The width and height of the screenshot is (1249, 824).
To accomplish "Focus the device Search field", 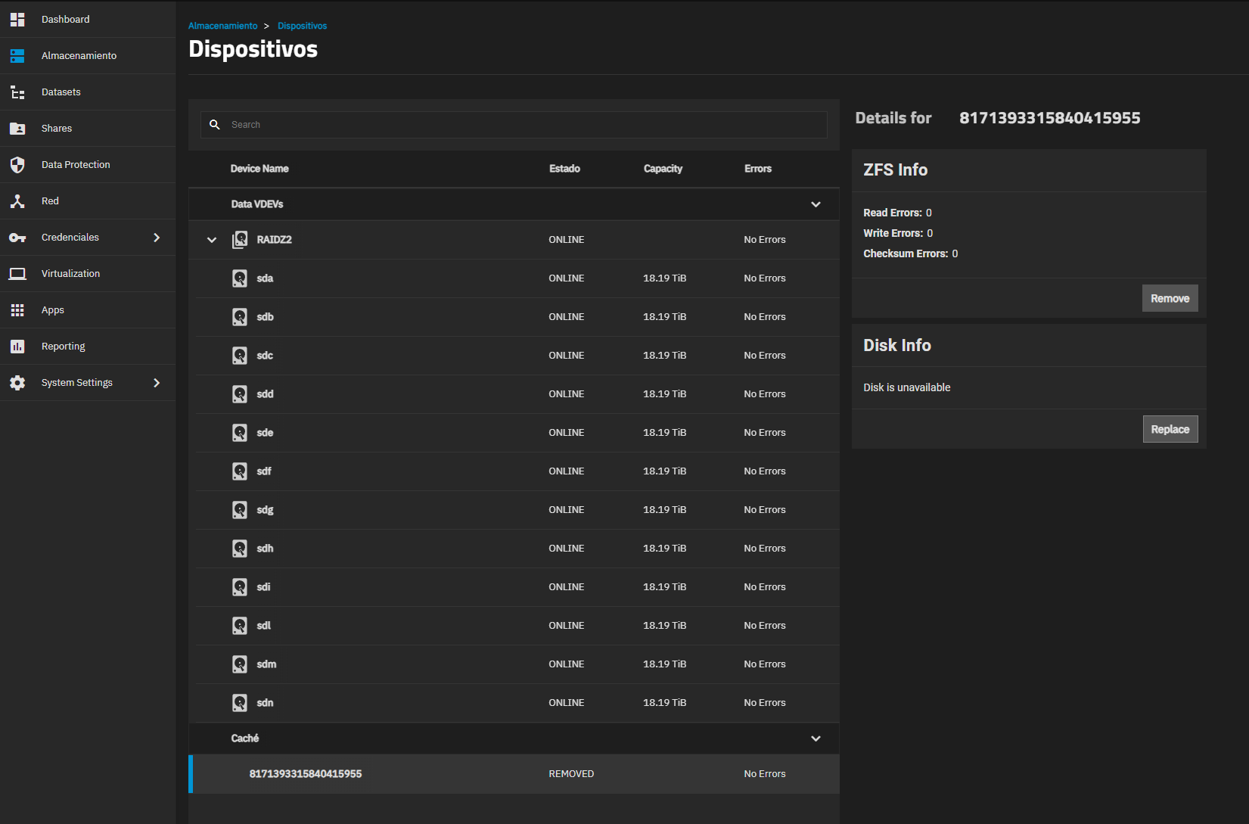I will (x=514, y=125).
